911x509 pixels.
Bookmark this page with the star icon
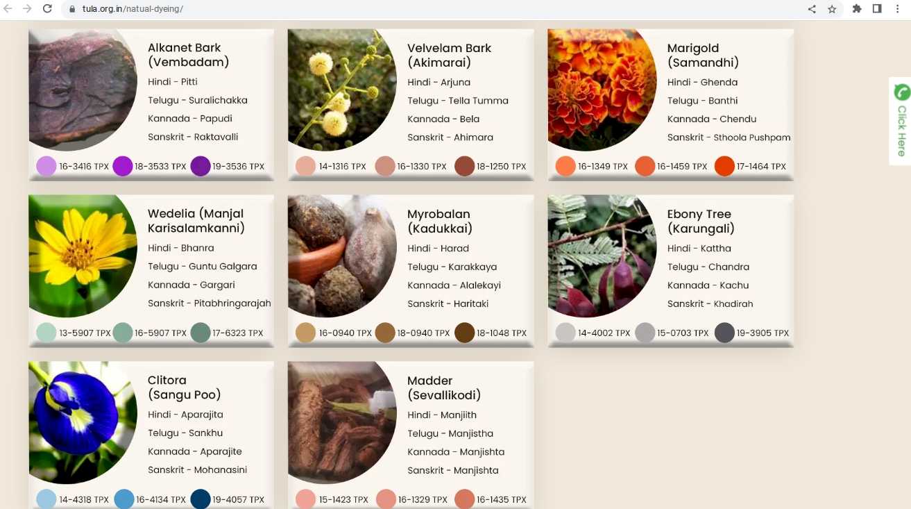tap(832, 9)
